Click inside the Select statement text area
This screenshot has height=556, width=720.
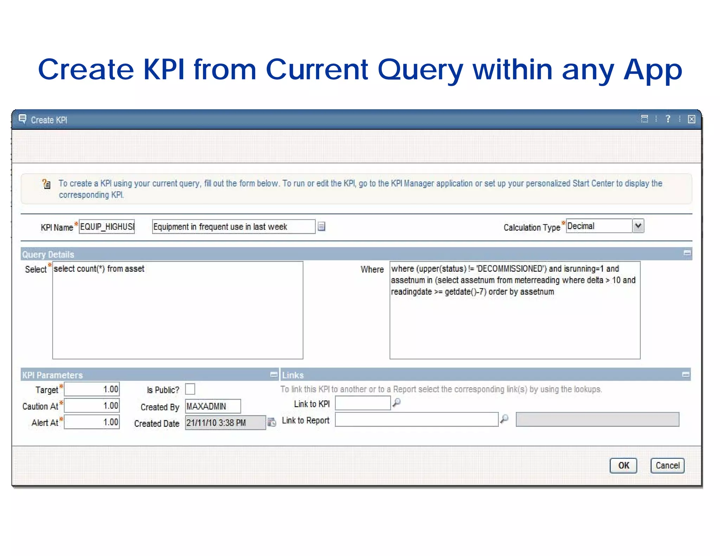point(178,310)
